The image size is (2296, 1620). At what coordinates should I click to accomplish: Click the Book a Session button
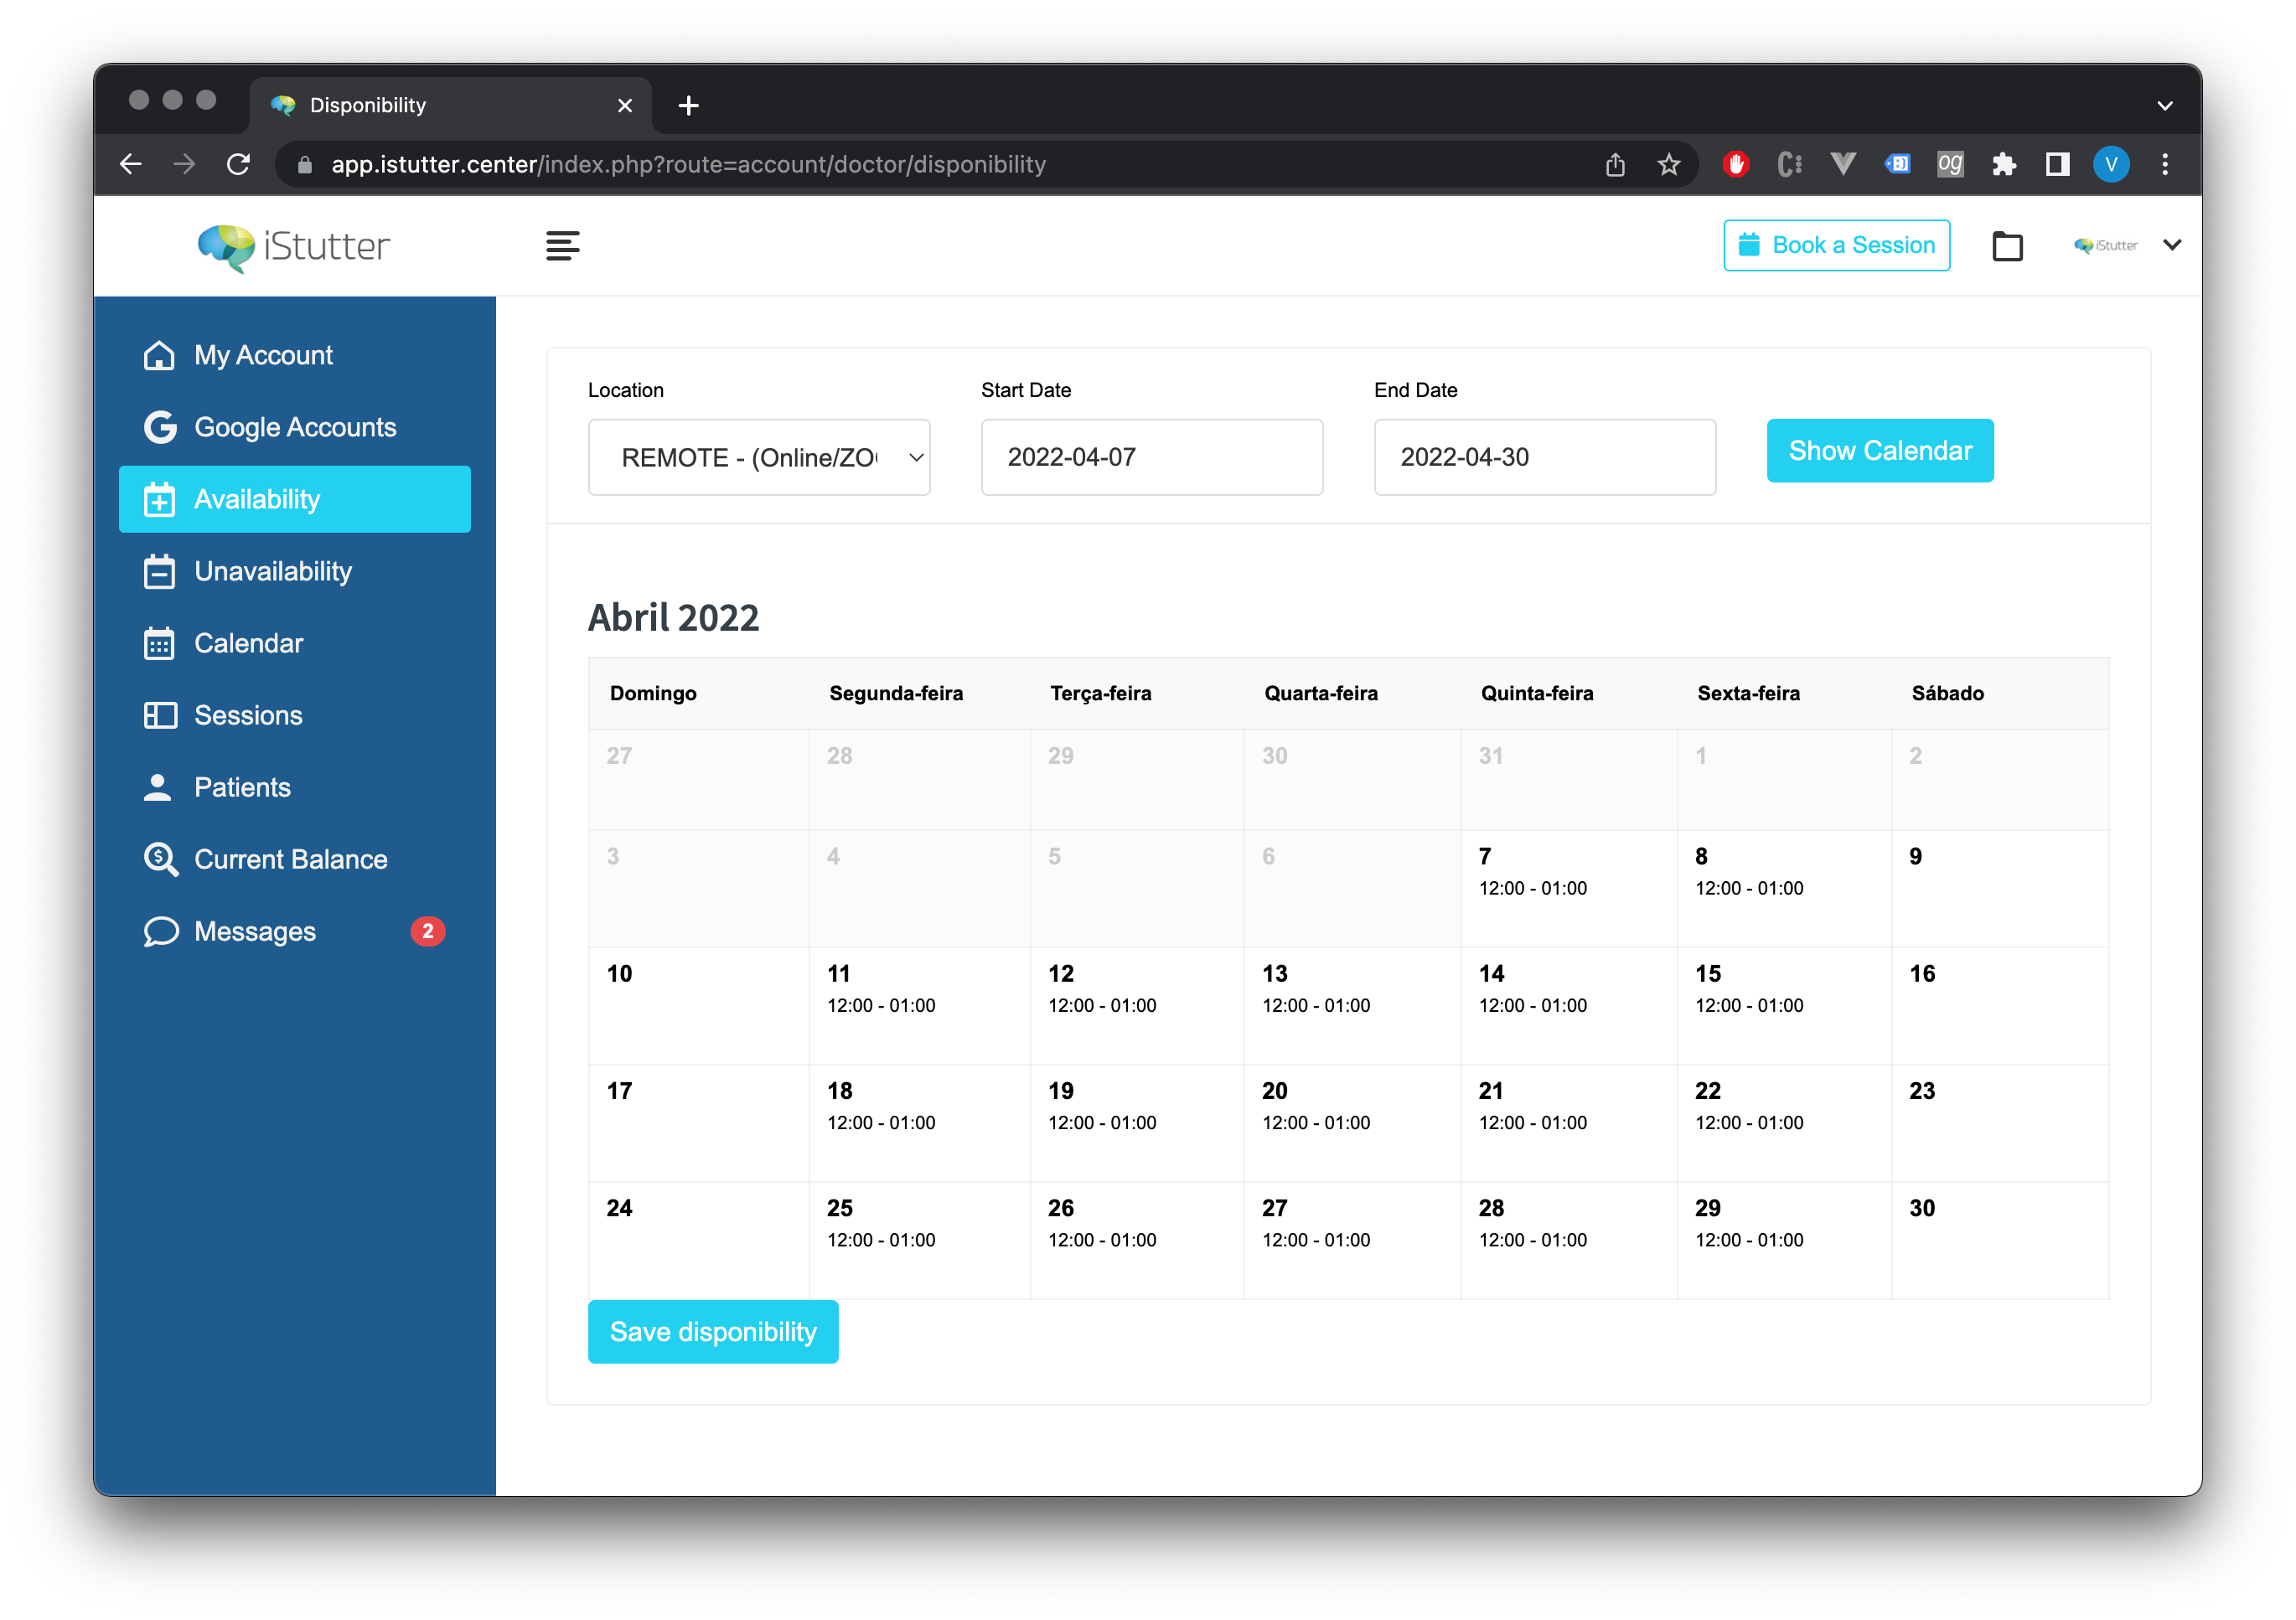(1836, 245)
